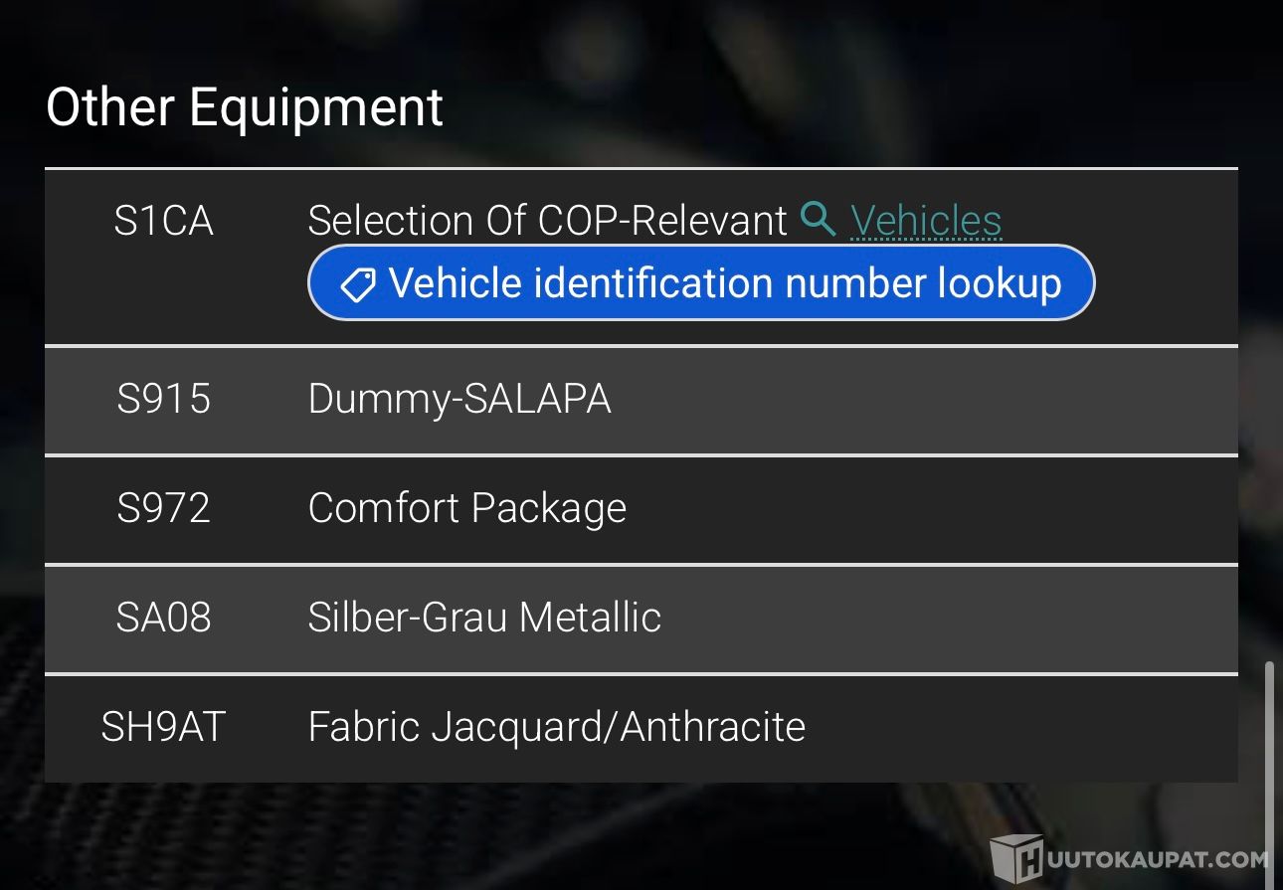1283x890 pixels.
Task: Click the Comfort Package description
Action: (467, 509)
